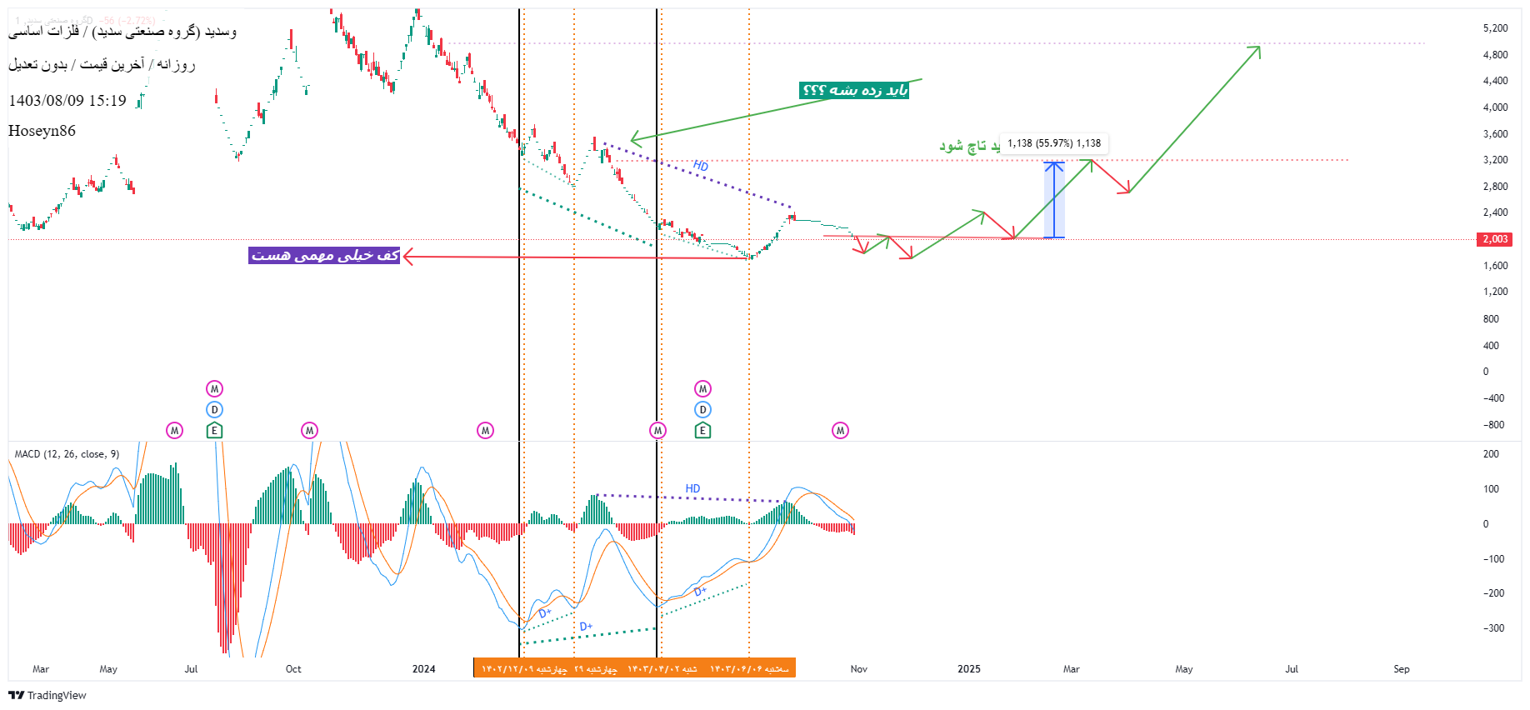Click the orange label چهارشنبه ۲۹

pos(595,668)
